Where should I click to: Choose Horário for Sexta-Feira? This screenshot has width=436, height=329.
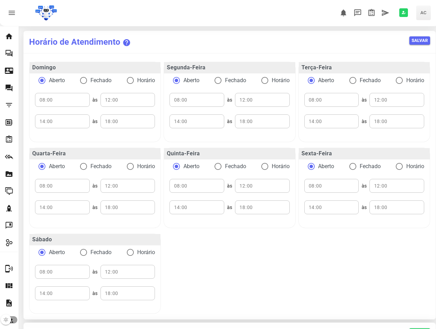[x=399, y=166]
